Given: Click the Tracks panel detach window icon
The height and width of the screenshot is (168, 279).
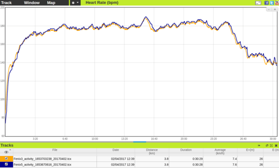Looking at the screenshot, I should coord(267,145).
